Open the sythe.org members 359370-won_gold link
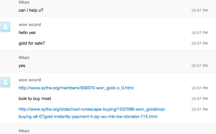The width and height of the screenshot is (216, 134). click(76, 88)
